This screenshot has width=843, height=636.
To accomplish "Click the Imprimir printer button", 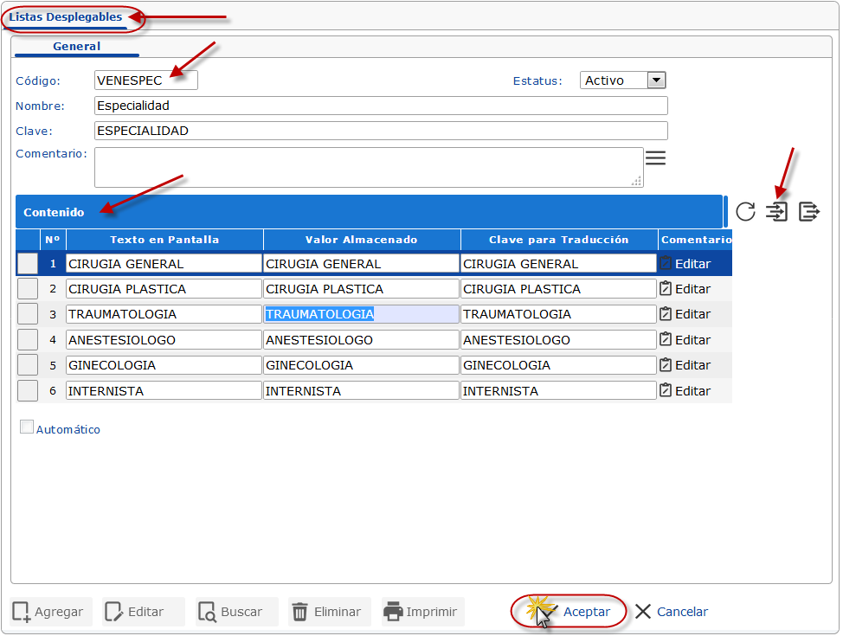I will click(420, 612).
